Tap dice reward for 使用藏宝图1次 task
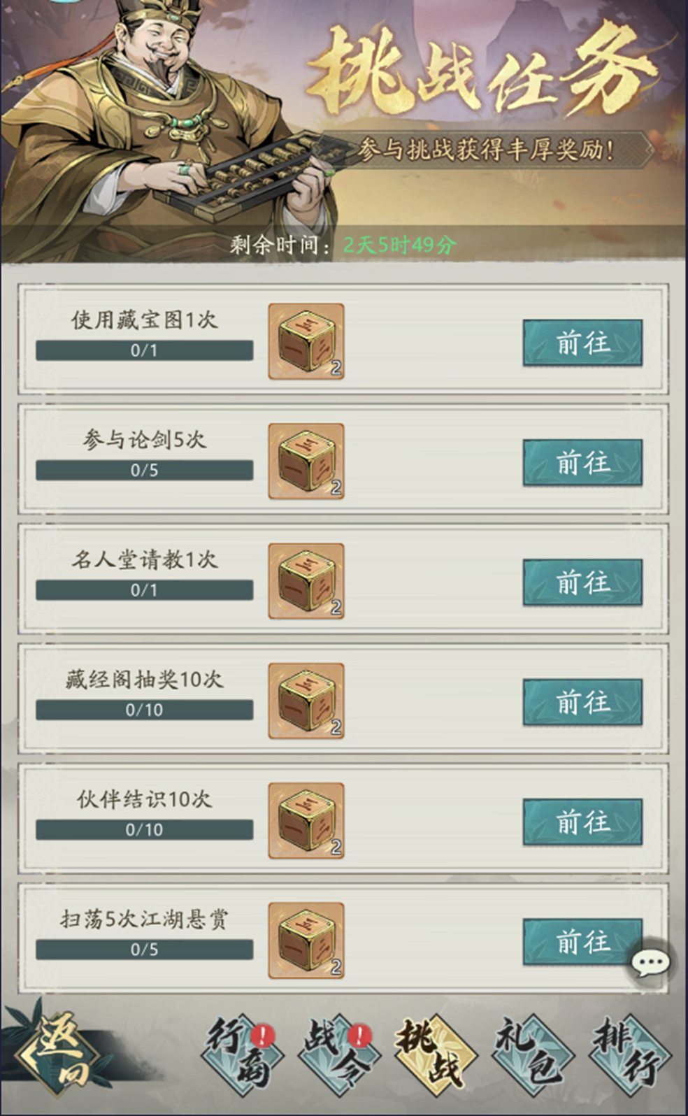The height and width of the screenshot is (1116, 688). point(306,342)
